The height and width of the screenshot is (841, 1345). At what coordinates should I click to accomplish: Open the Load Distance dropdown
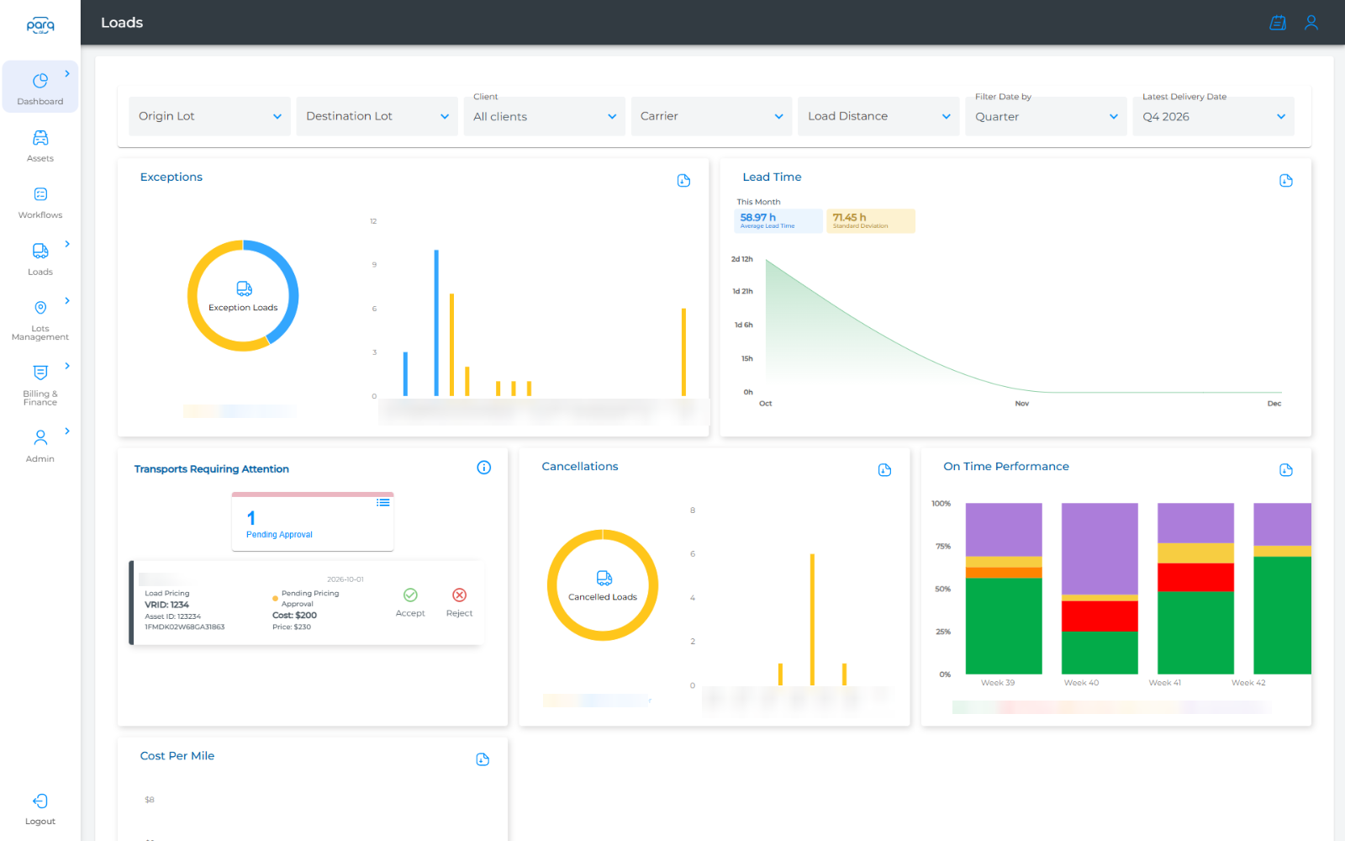(878, 116)
